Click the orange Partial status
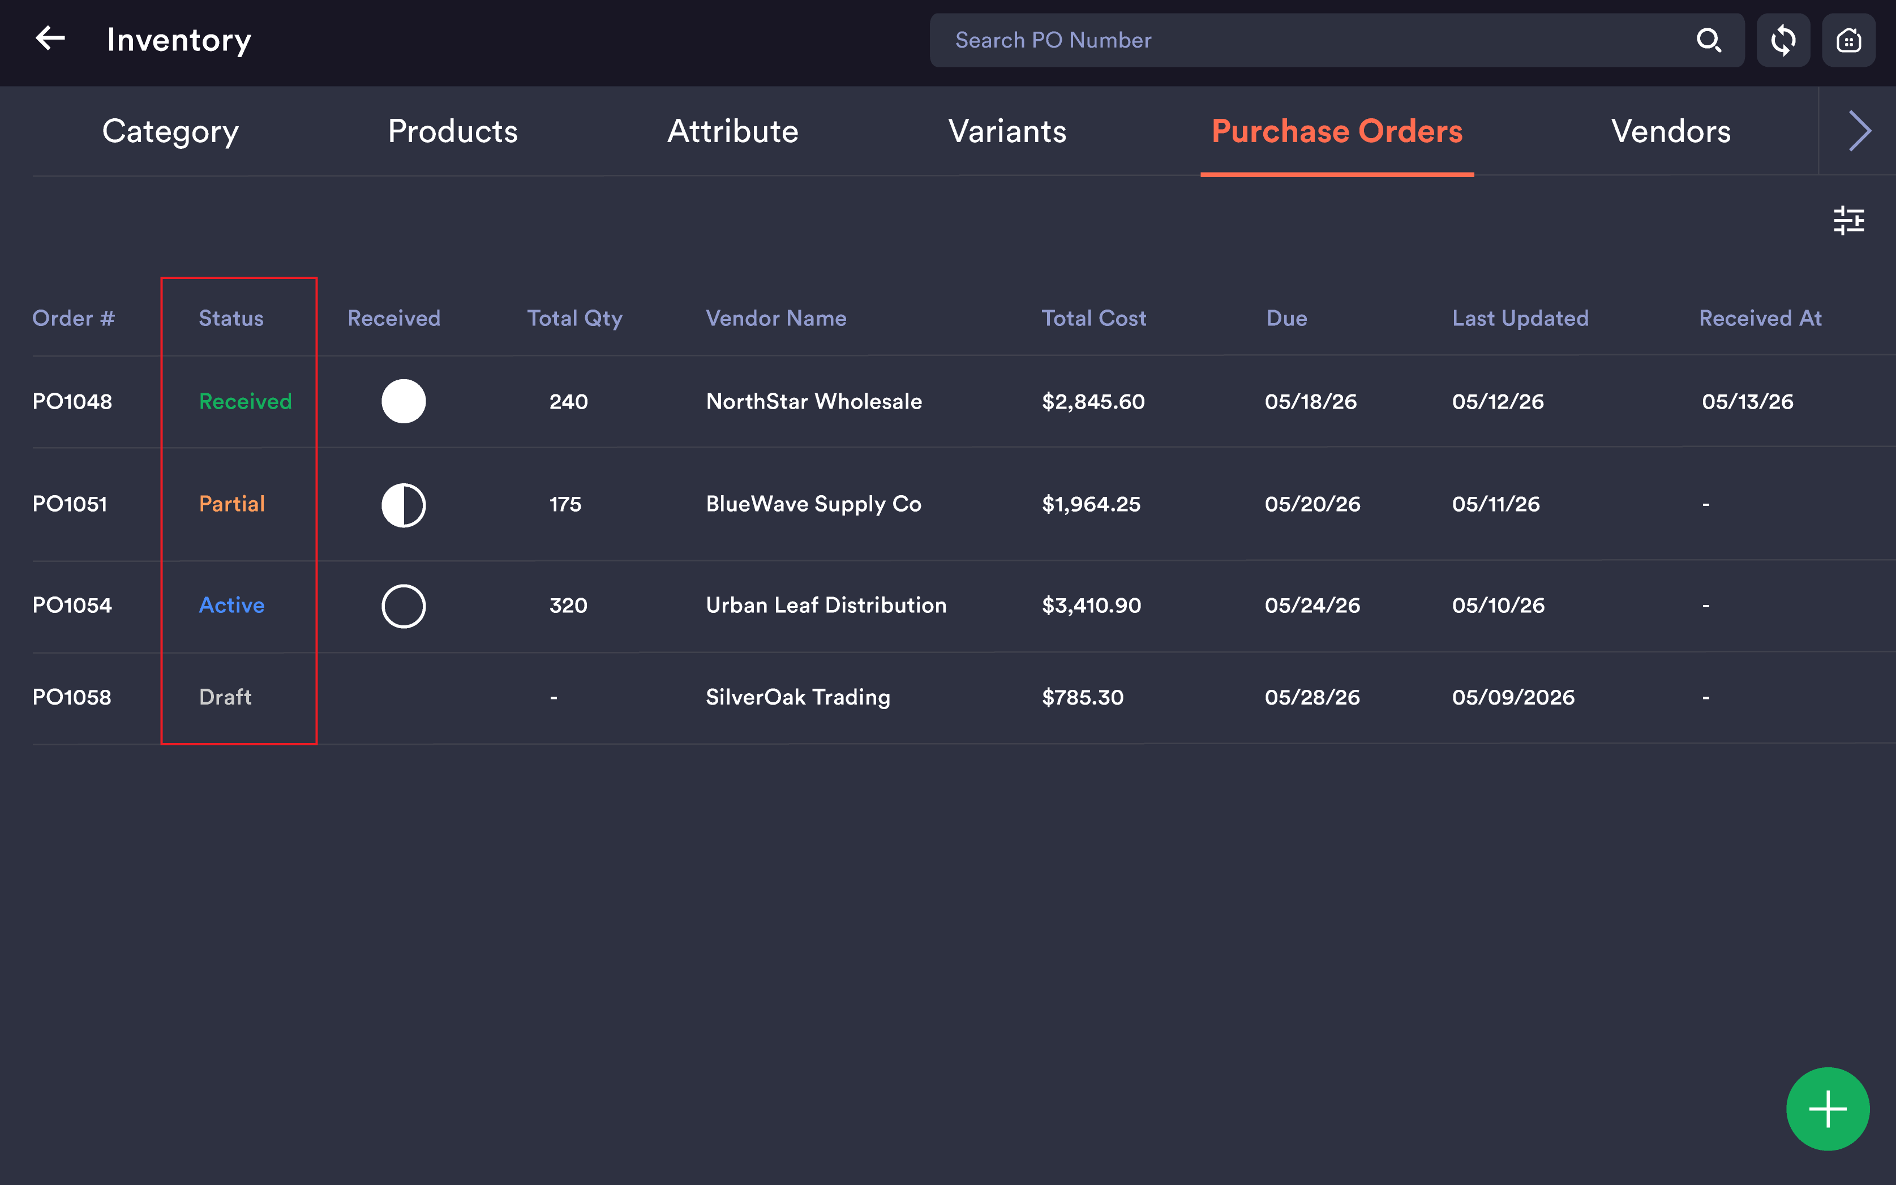The width and height of the screenshot is (1896, 1185). point(232,504)
